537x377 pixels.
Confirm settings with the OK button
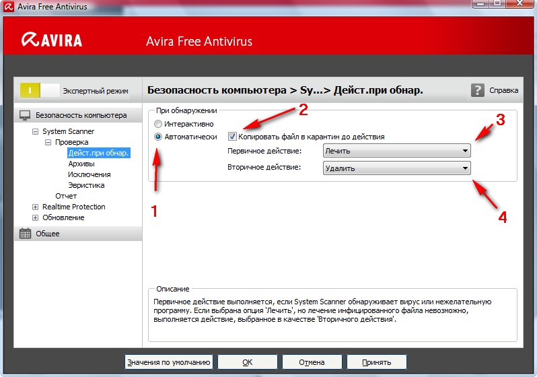tap(247, 362)
